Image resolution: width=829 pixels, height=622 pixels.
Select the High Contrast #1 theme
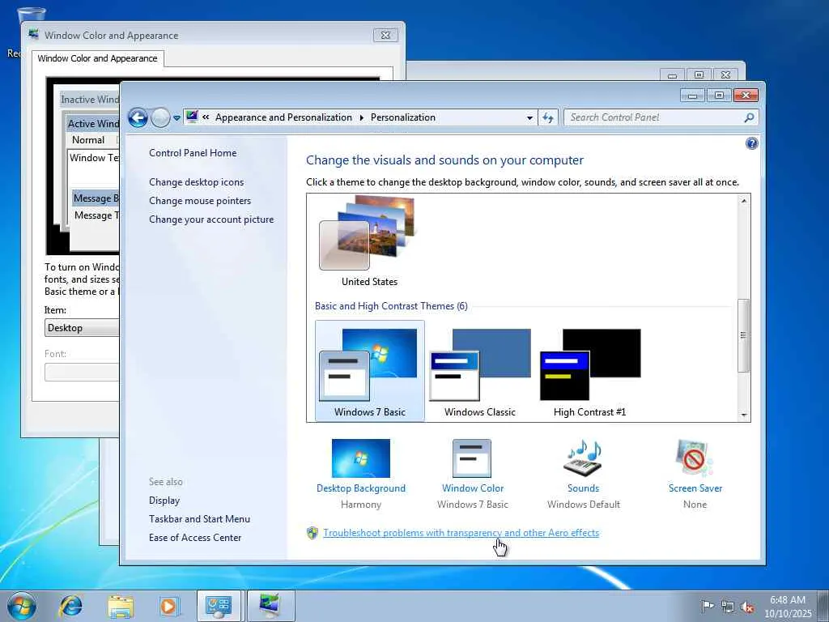589,370
